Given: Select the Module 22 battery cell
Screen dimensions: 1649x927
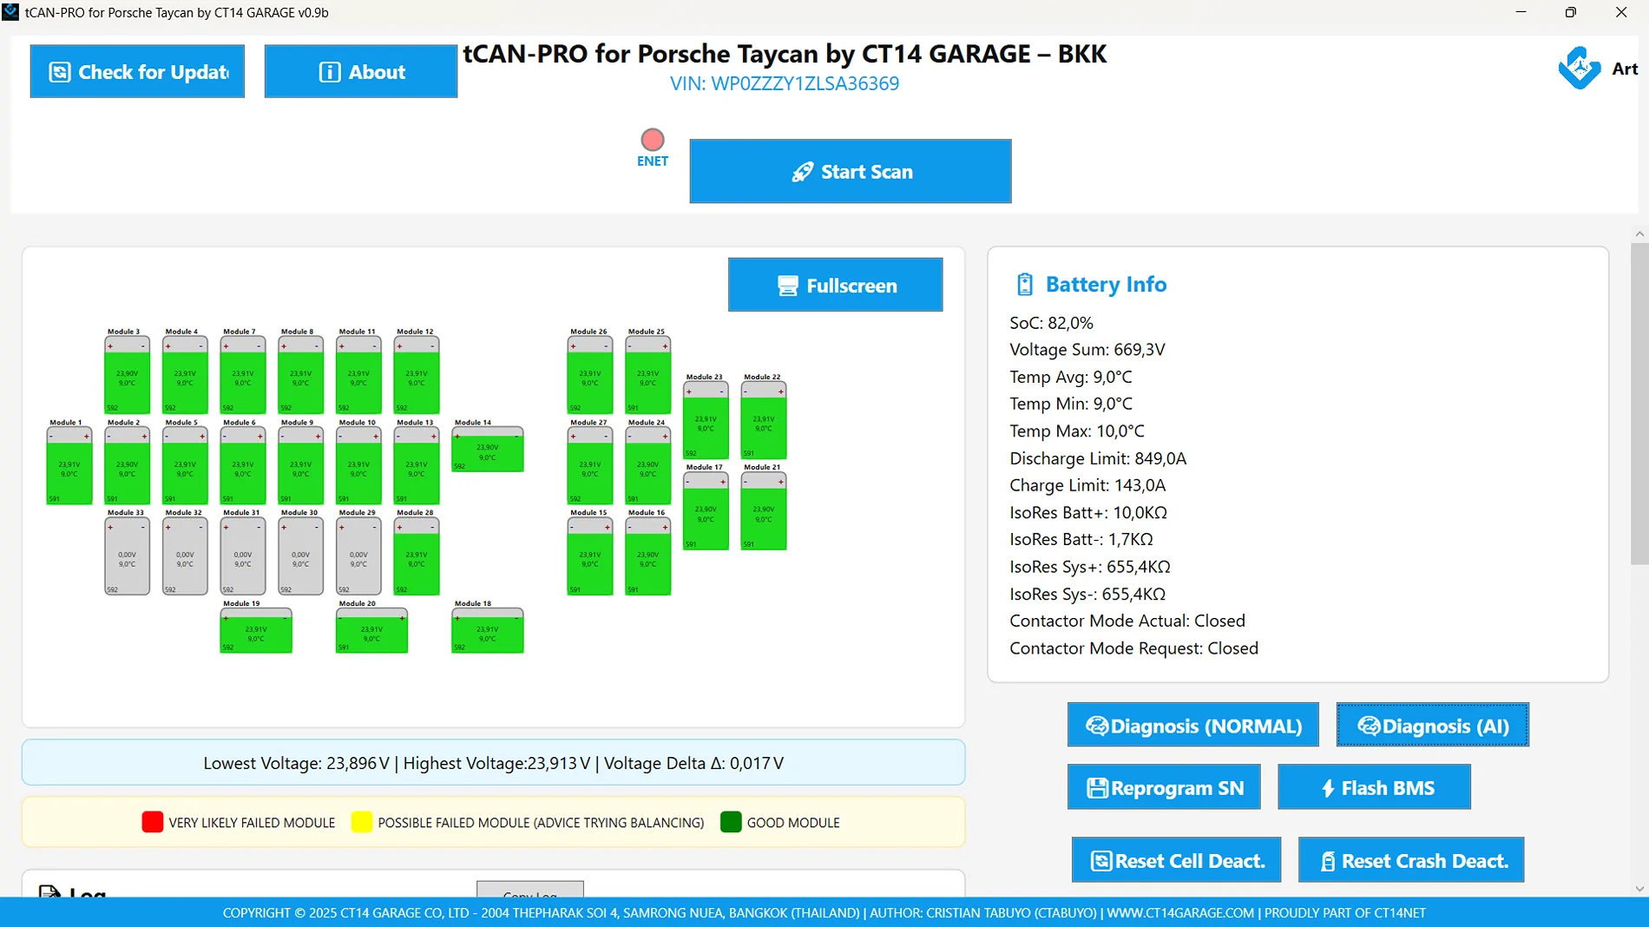Looking at the screenshot, I should (764, 421).
